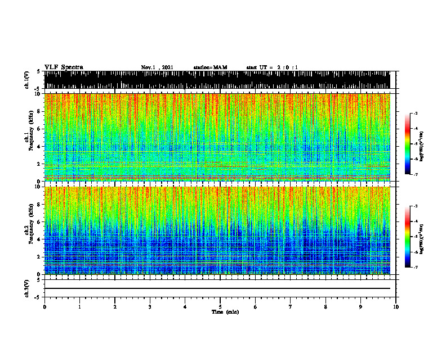
Task: Click the "-3" label on upper colorbar
Action: 416,113
